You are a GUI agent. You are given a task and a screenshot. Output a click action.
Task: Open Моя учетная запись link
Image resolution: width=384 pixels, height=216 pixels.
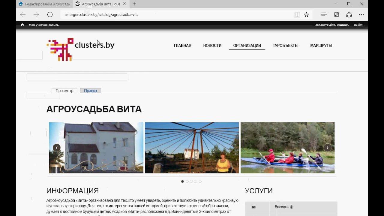tap(44, 25)
